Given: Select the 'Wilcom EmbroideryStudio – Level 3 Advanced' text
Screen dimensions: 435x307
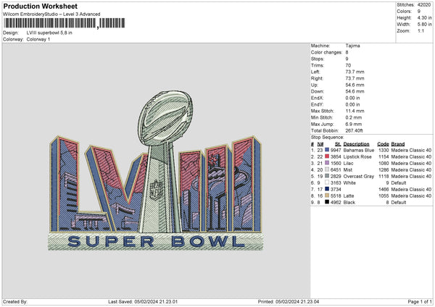Looking at the screenshot, I should pos(51,14).
